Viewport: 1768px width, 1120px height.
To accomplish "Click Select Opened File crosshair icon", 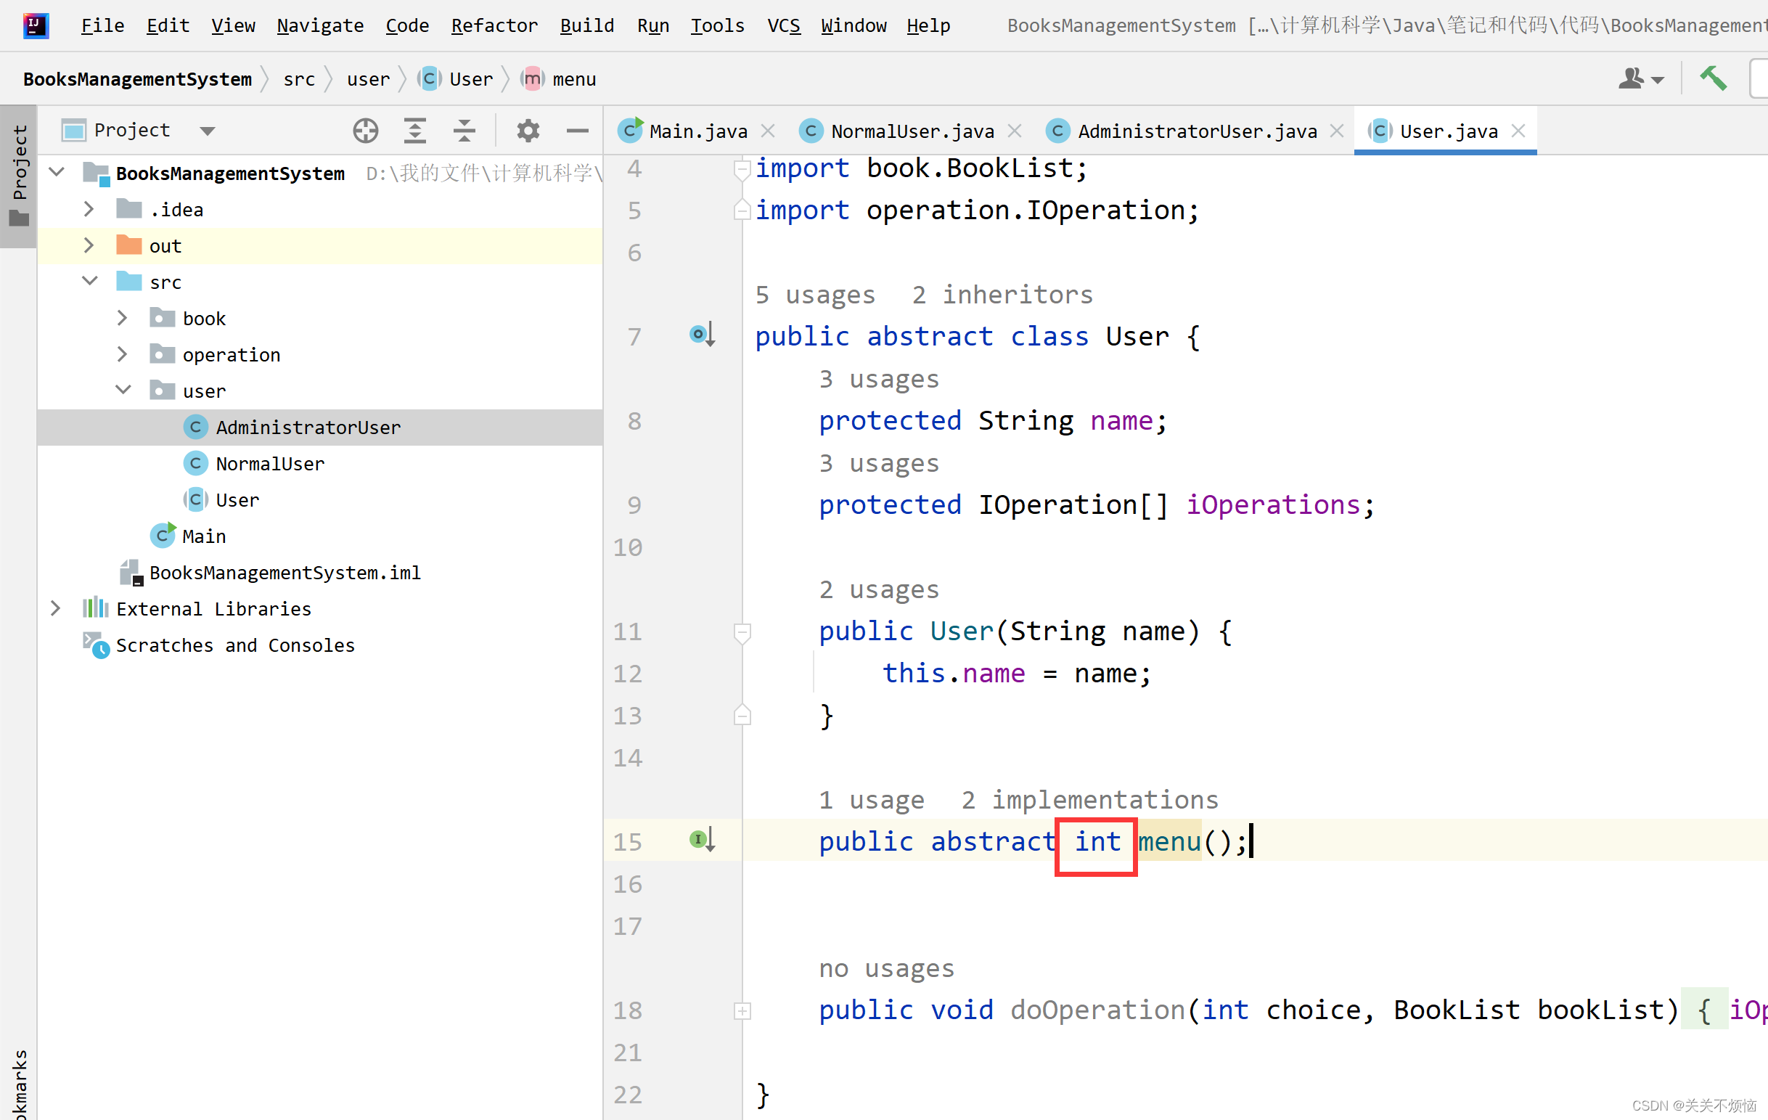I will pos(366,131).
